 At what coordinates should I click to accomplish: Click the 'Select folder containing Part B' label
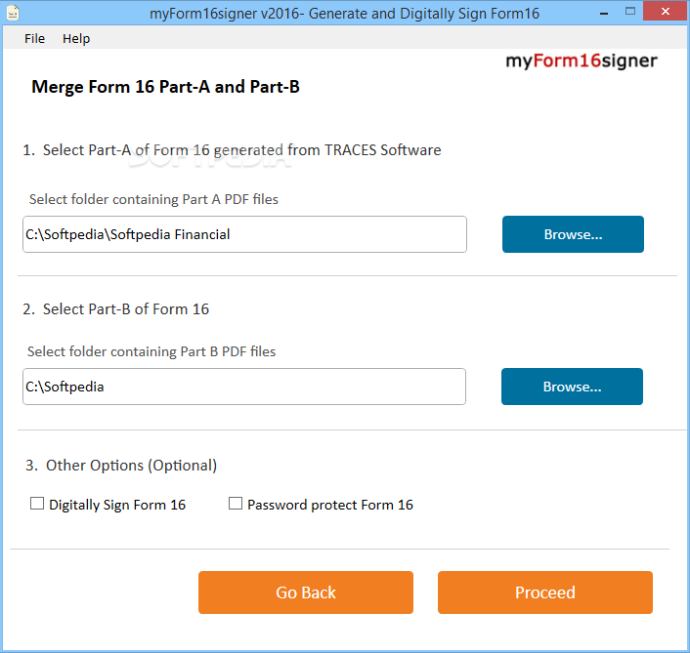151,351
